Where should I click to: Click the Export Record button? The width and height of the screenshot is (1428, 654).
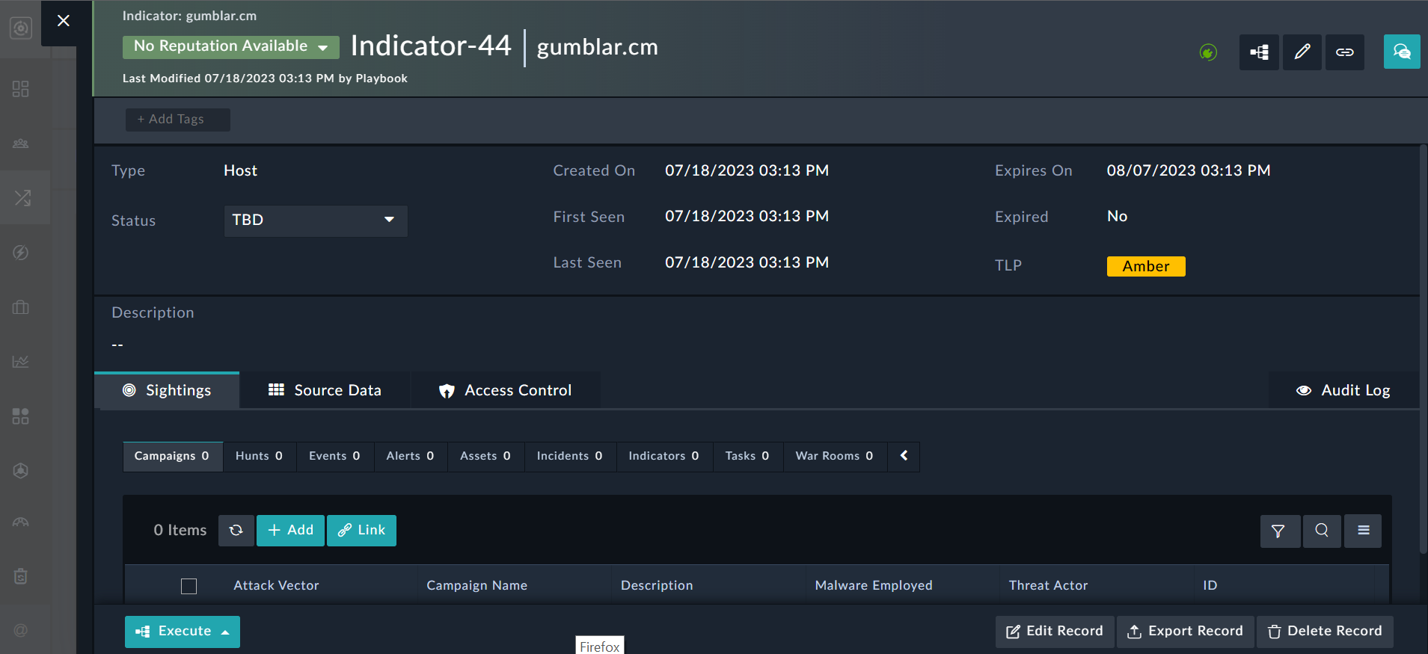pyautogui.click(x=1185, y=632)
